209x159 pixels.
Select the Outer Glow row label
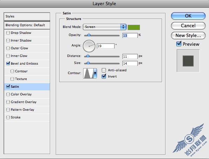[19, 48]
